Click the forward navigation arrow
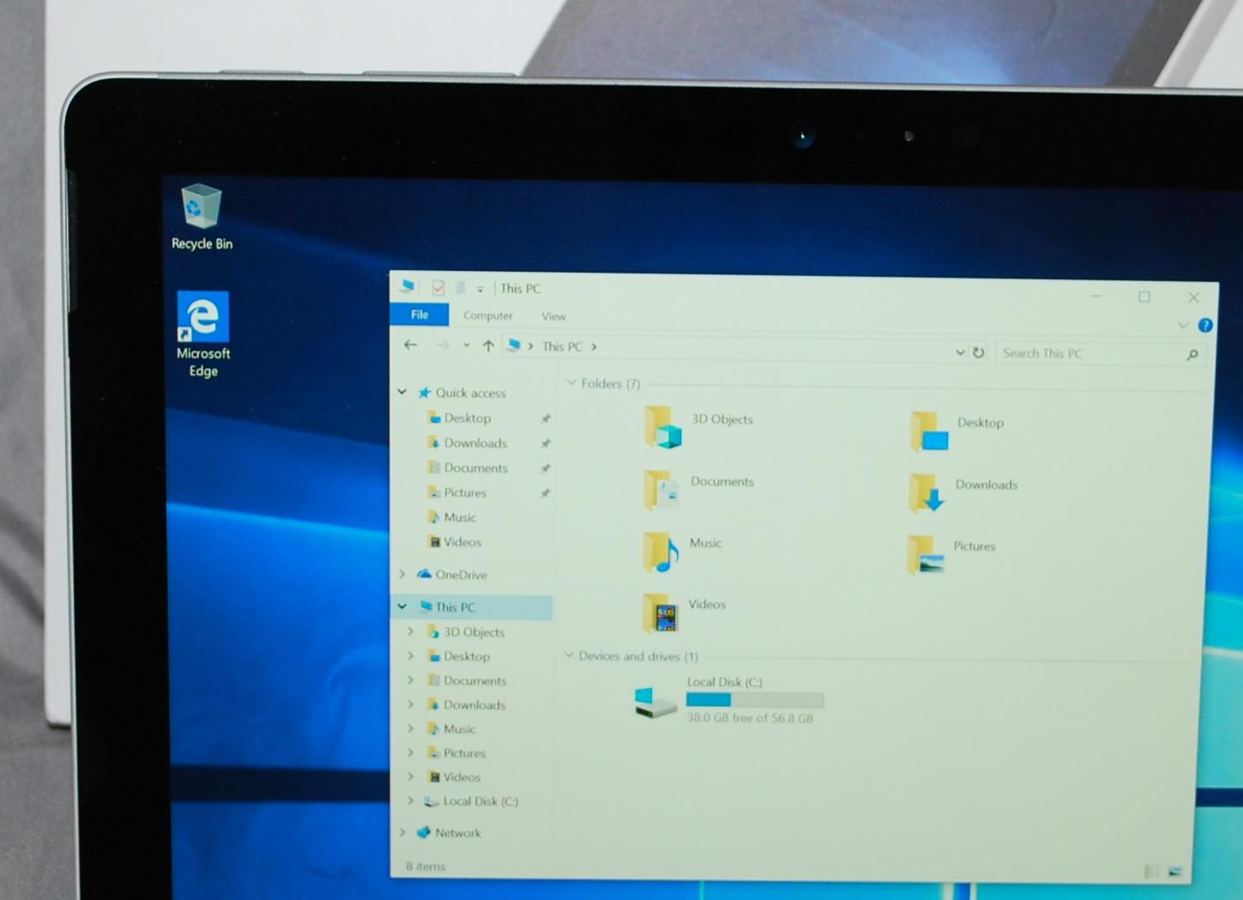Viewport: 1243px width, 900px height. (x=442, y=345)
